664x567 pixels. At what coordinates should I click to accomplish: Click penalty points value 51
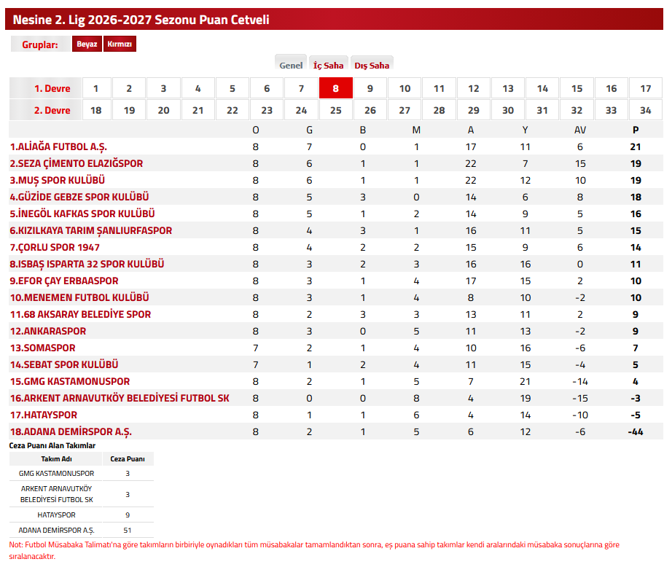coord(128,530)
